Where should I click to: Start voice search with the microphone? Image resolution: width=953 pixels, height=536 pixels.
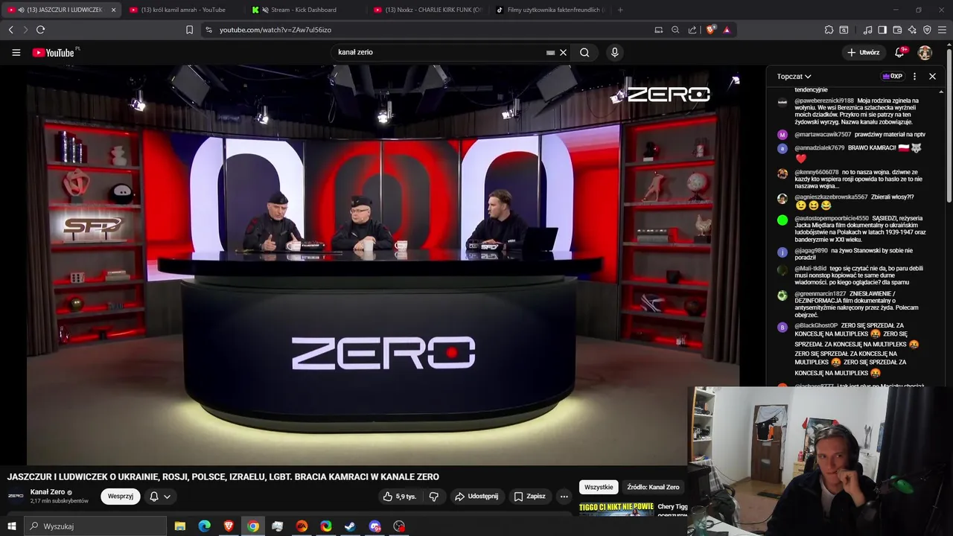click(614, 52)
